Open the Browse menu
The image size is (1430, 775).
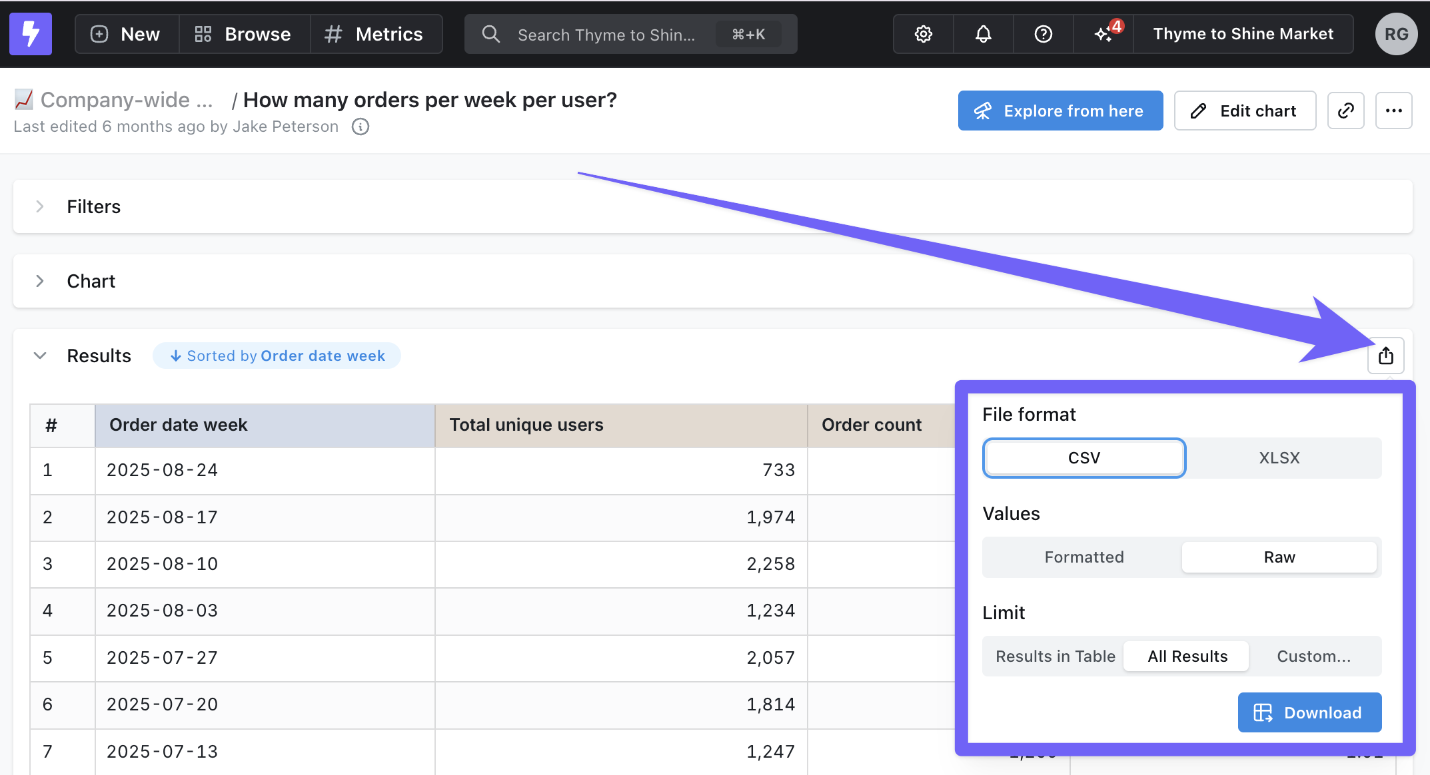[243, 34]
